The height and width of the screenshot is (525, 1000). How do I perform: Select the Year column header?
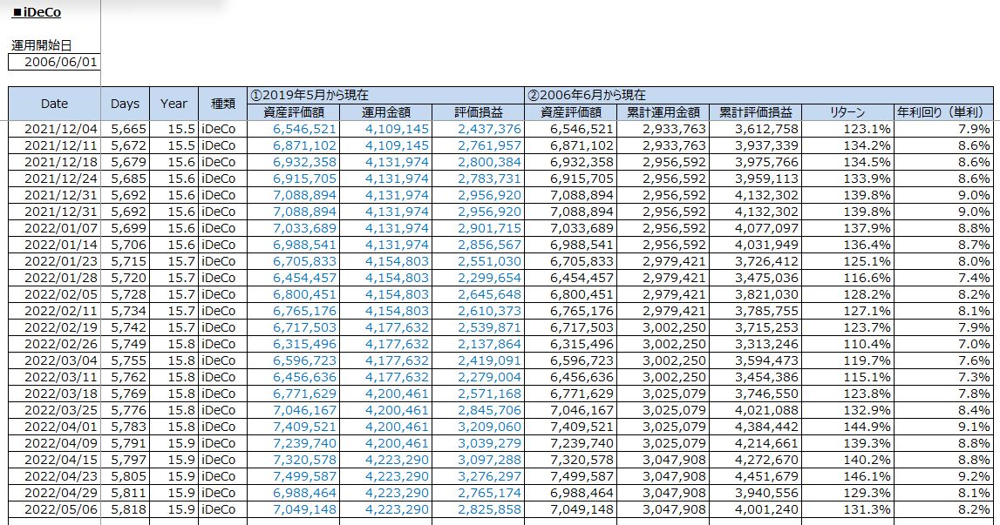pyautogui.click(x=173, y=104)
